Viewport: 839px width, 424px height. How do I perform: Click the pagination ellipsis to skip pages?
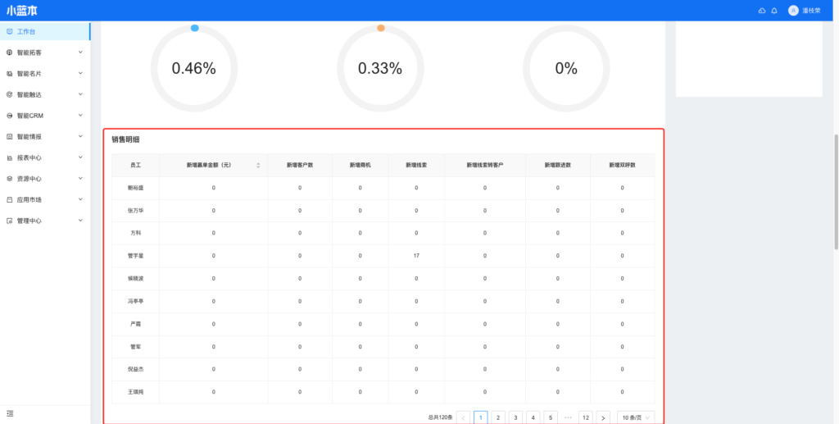[x=568, y=417]
